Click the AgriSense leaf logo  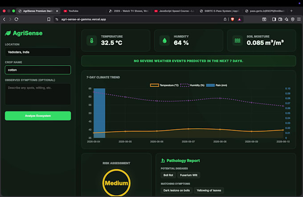(8, 33)
